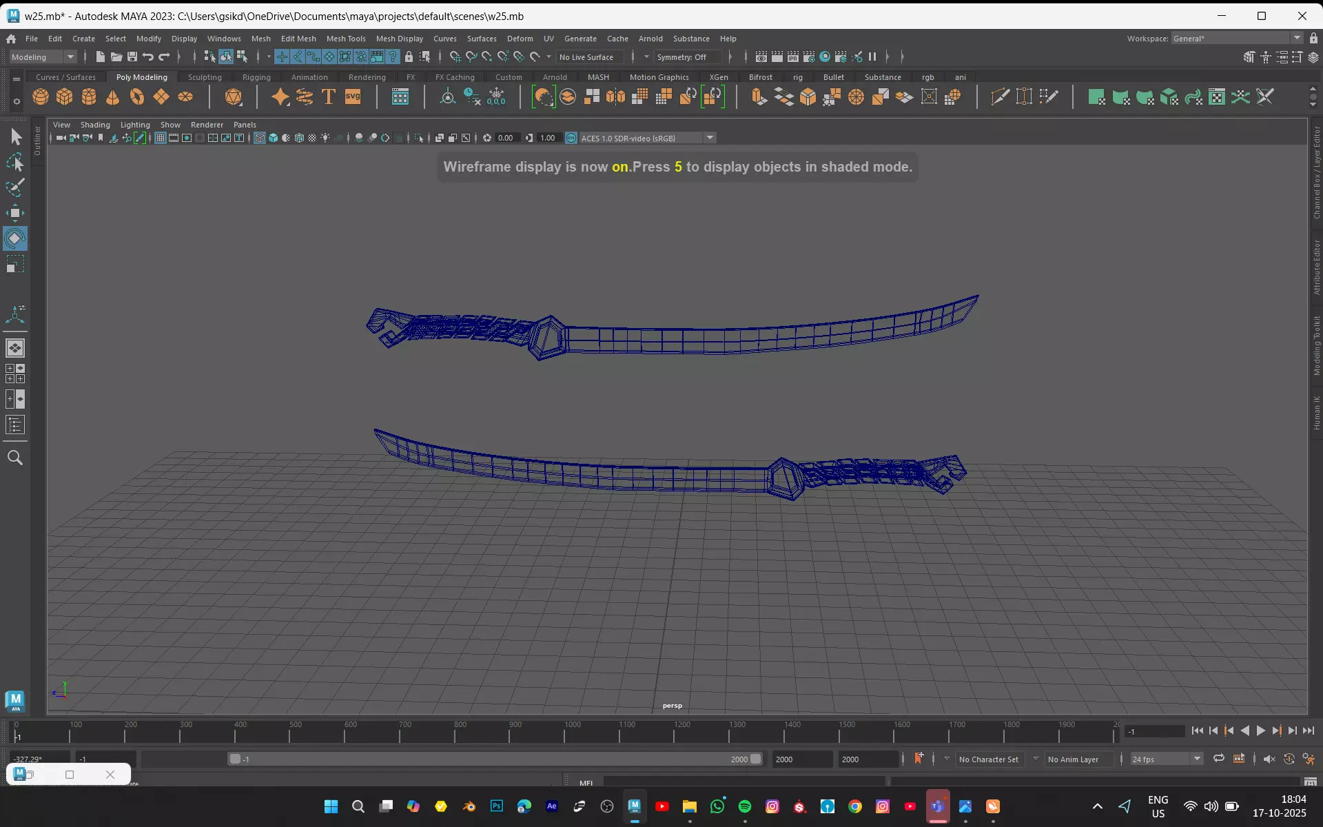This screenshot has height=827, width=1323.
Task: Select the Select Tool arrow in toolbox
Action: tap(15, 137)
